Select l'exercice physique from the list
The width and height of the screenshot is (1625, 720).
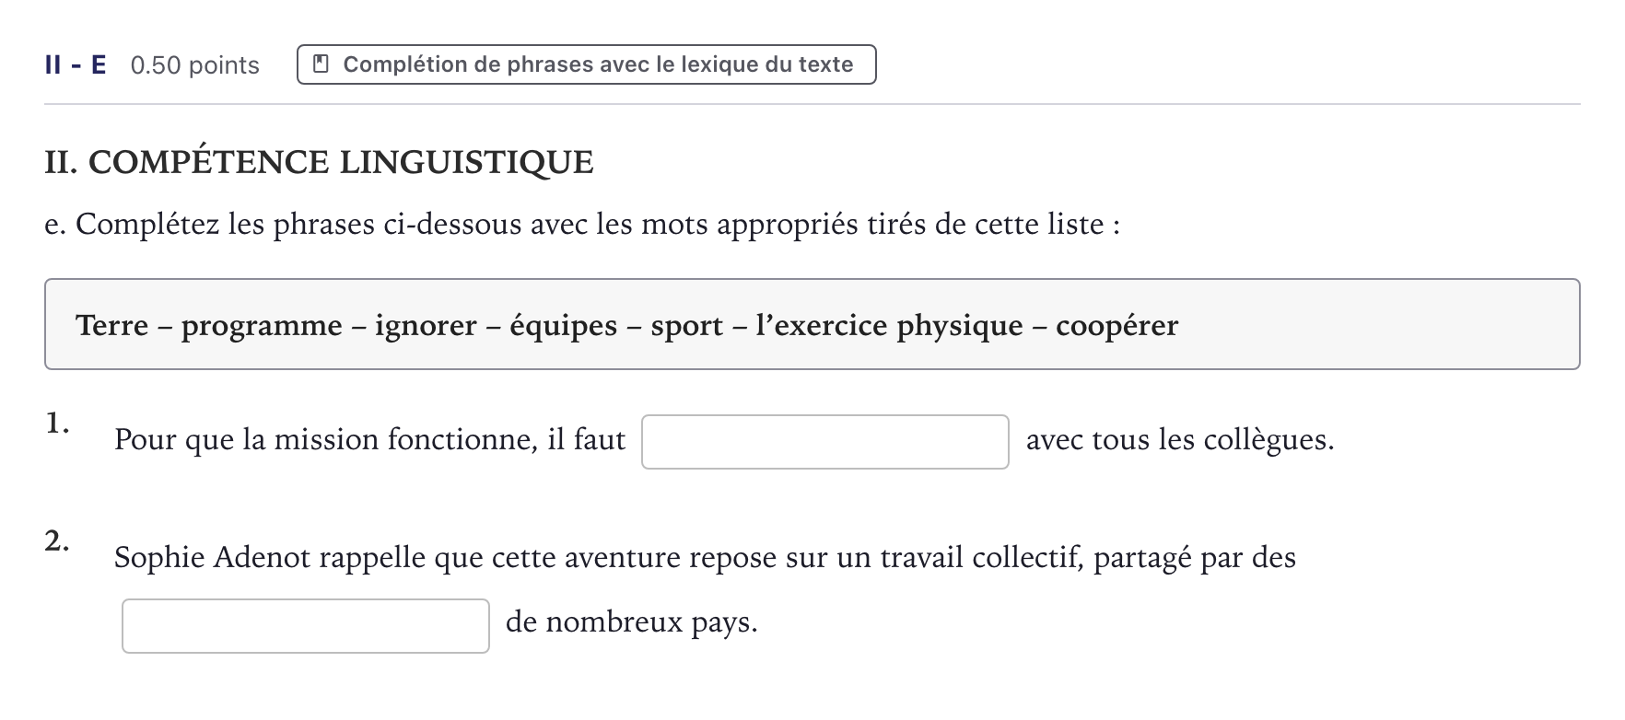tap(890, 326)
